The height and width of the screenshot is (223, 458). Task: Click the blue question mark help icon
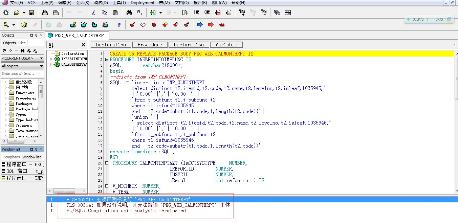pos(119,25)
